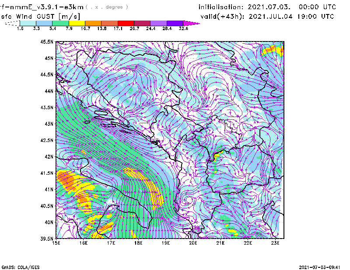Click the 40N latitude label
The height and width of the screenshot is (270, 350).
coord(49,222)
